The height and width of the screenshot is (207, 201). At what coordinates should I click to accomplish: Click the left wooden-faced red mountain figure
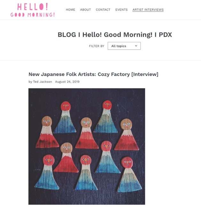coord(47,132)
